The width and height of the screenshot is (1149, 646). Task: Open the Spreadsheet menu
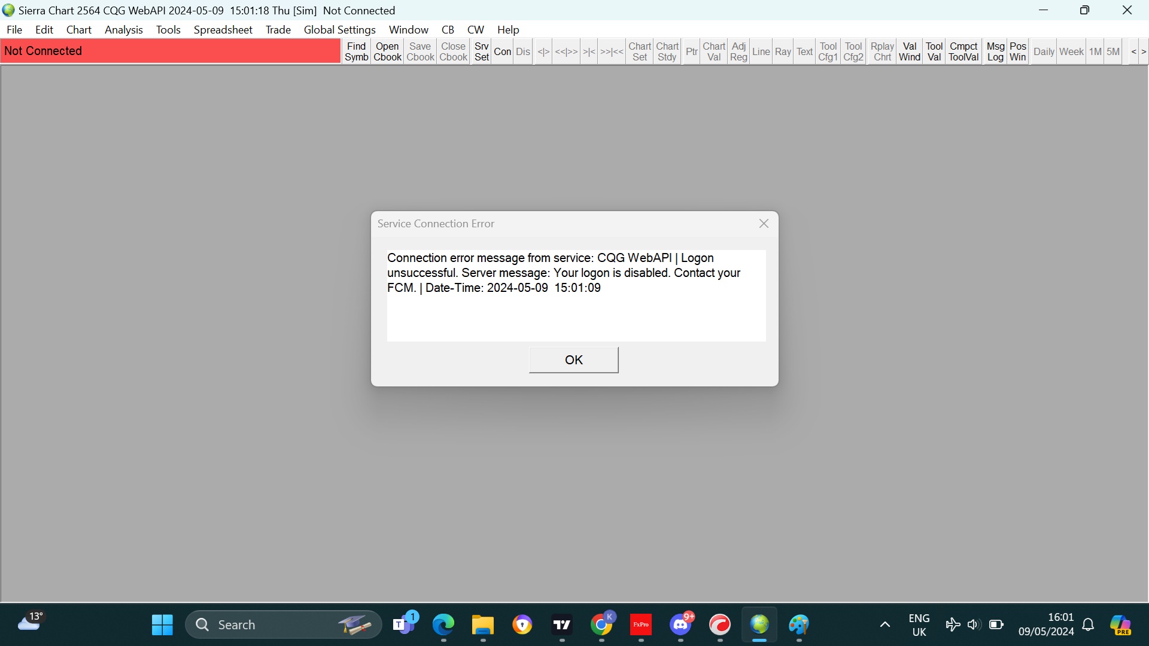[223, 30]
